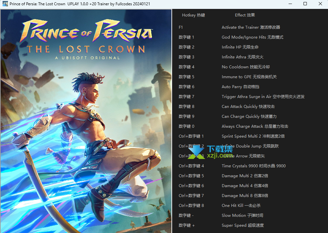Minimize the trainer window
The image size is (328, 233).
290,4
